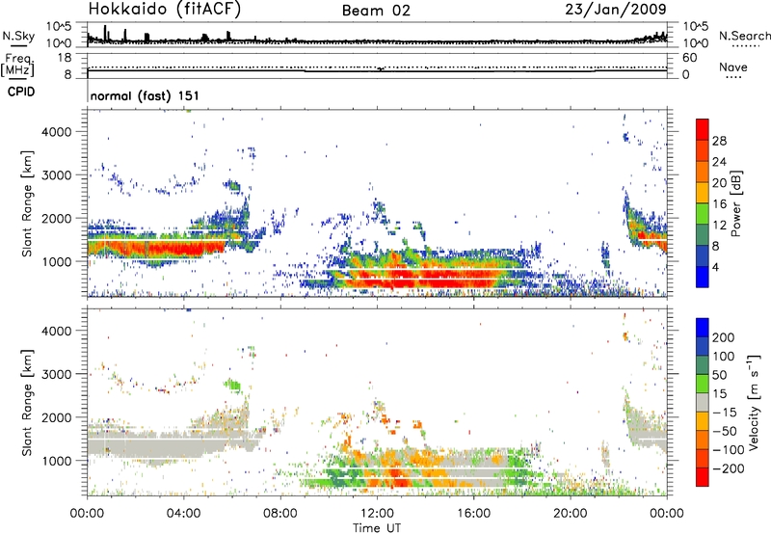771x534 pixels.
Task: Click the gray velocity segment between 15 and -15
Action: pyautogui.click(x=703, y=402)
